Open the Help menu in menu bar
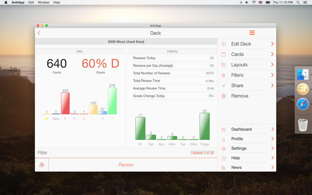 coord(57,2)
